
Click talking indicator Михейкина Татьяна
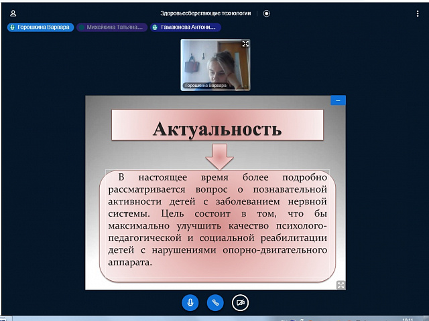click(x=111, y=27)
